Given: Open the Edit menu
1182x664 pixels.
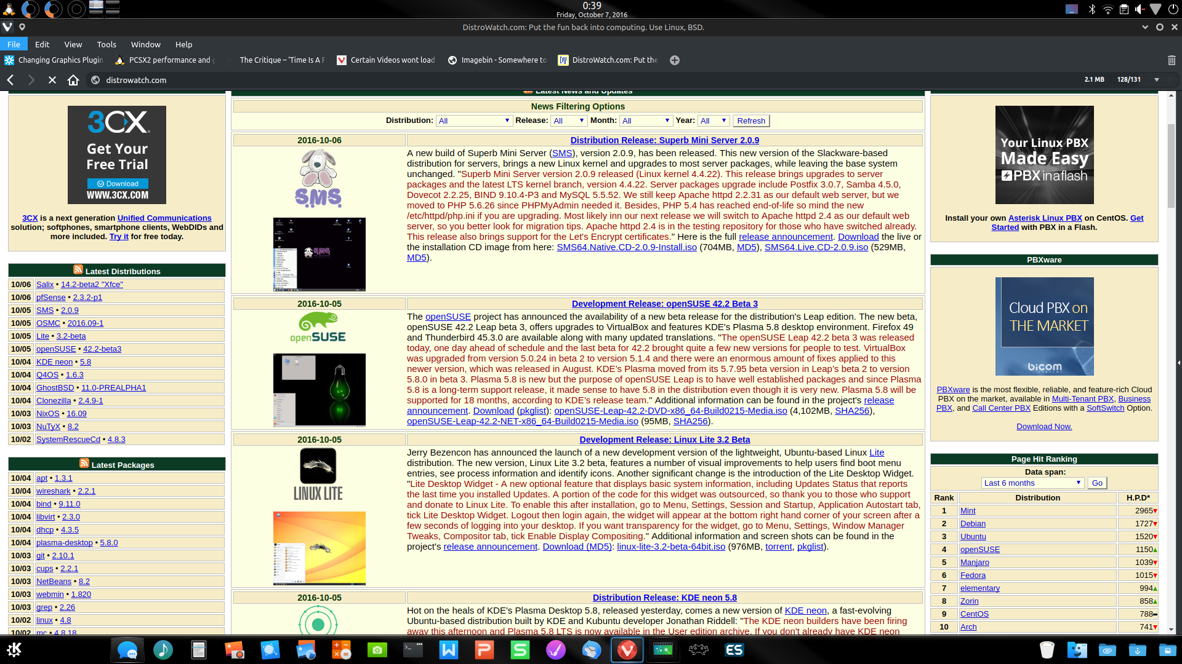Looking at the screenshot, I should pos(42,44).
